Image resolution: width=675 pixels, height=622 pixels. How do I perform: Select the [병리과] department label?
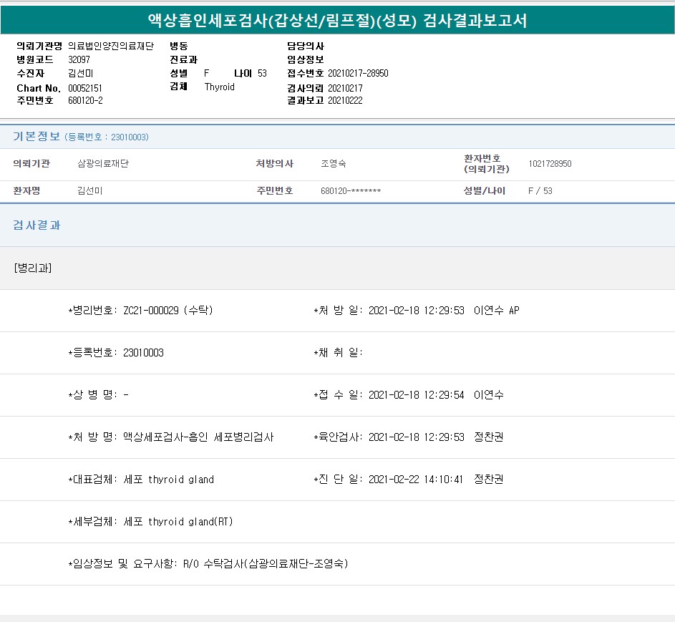(x=32, y=268)
